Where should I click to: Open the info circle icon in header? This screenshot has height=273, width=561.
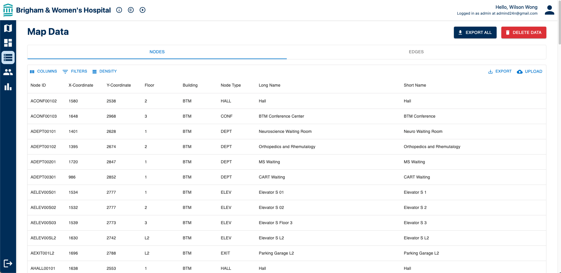pyautogui.click(x=119, y=10)
